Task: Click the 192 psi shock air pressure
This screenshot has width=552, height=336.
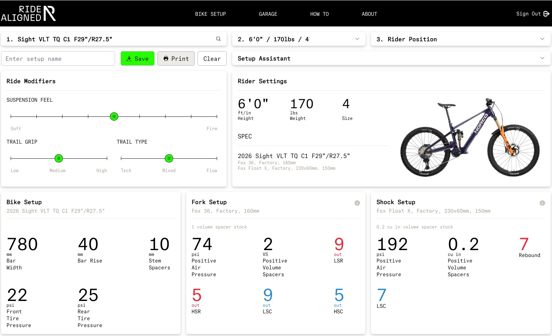Action: point(392,244)
